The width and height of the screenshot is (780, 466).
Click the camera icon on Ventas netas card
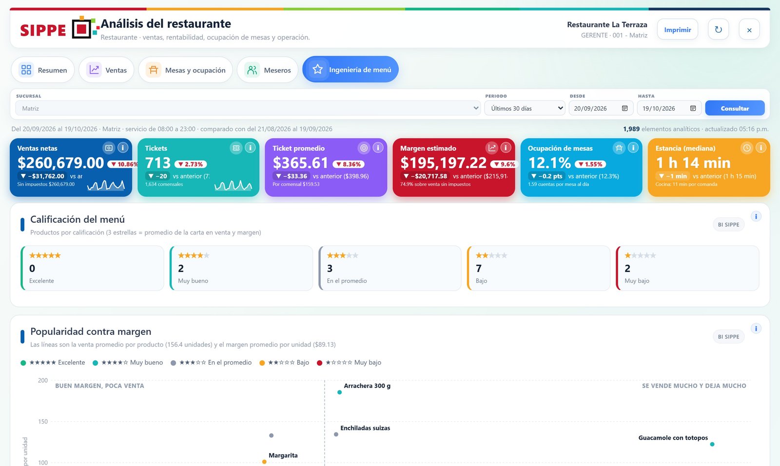[x=109, y=148]
